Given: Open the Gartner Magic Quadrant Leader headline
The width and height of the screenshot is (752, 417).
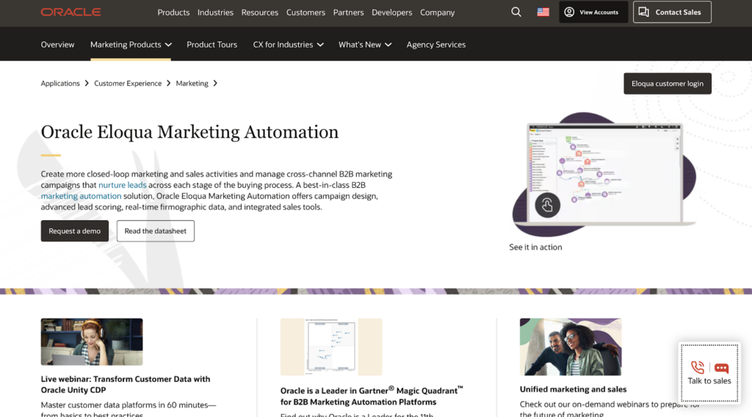Looking at the screenshot, I should [x=372, y=396].
